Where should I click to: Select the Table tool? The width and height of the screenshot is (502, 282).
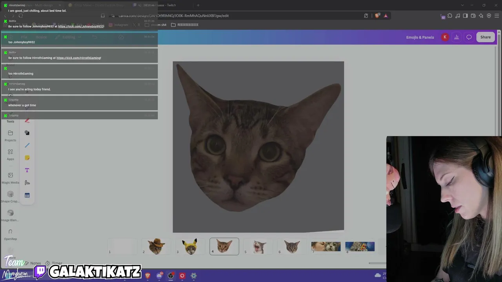pos(27,195)
